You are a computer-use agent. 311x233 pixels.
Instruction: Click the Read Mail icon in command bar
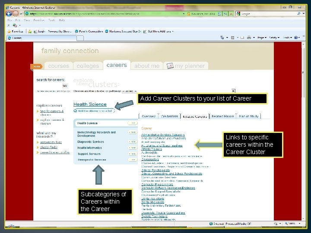242,38
